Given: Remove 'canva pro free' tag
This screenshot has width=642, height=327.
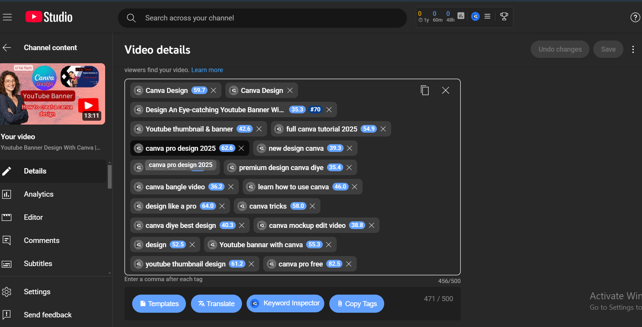Looking at the screenshot, I should [x=349, y=264].
